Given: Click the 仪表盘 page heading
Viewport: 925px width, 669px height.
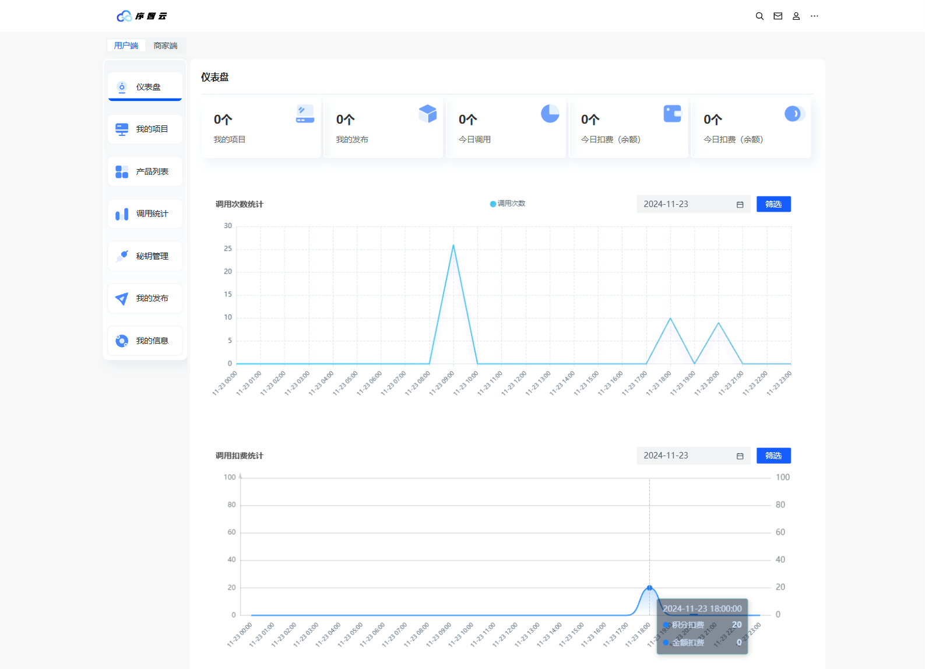Looking at the screenshot, I should point(215,77).
